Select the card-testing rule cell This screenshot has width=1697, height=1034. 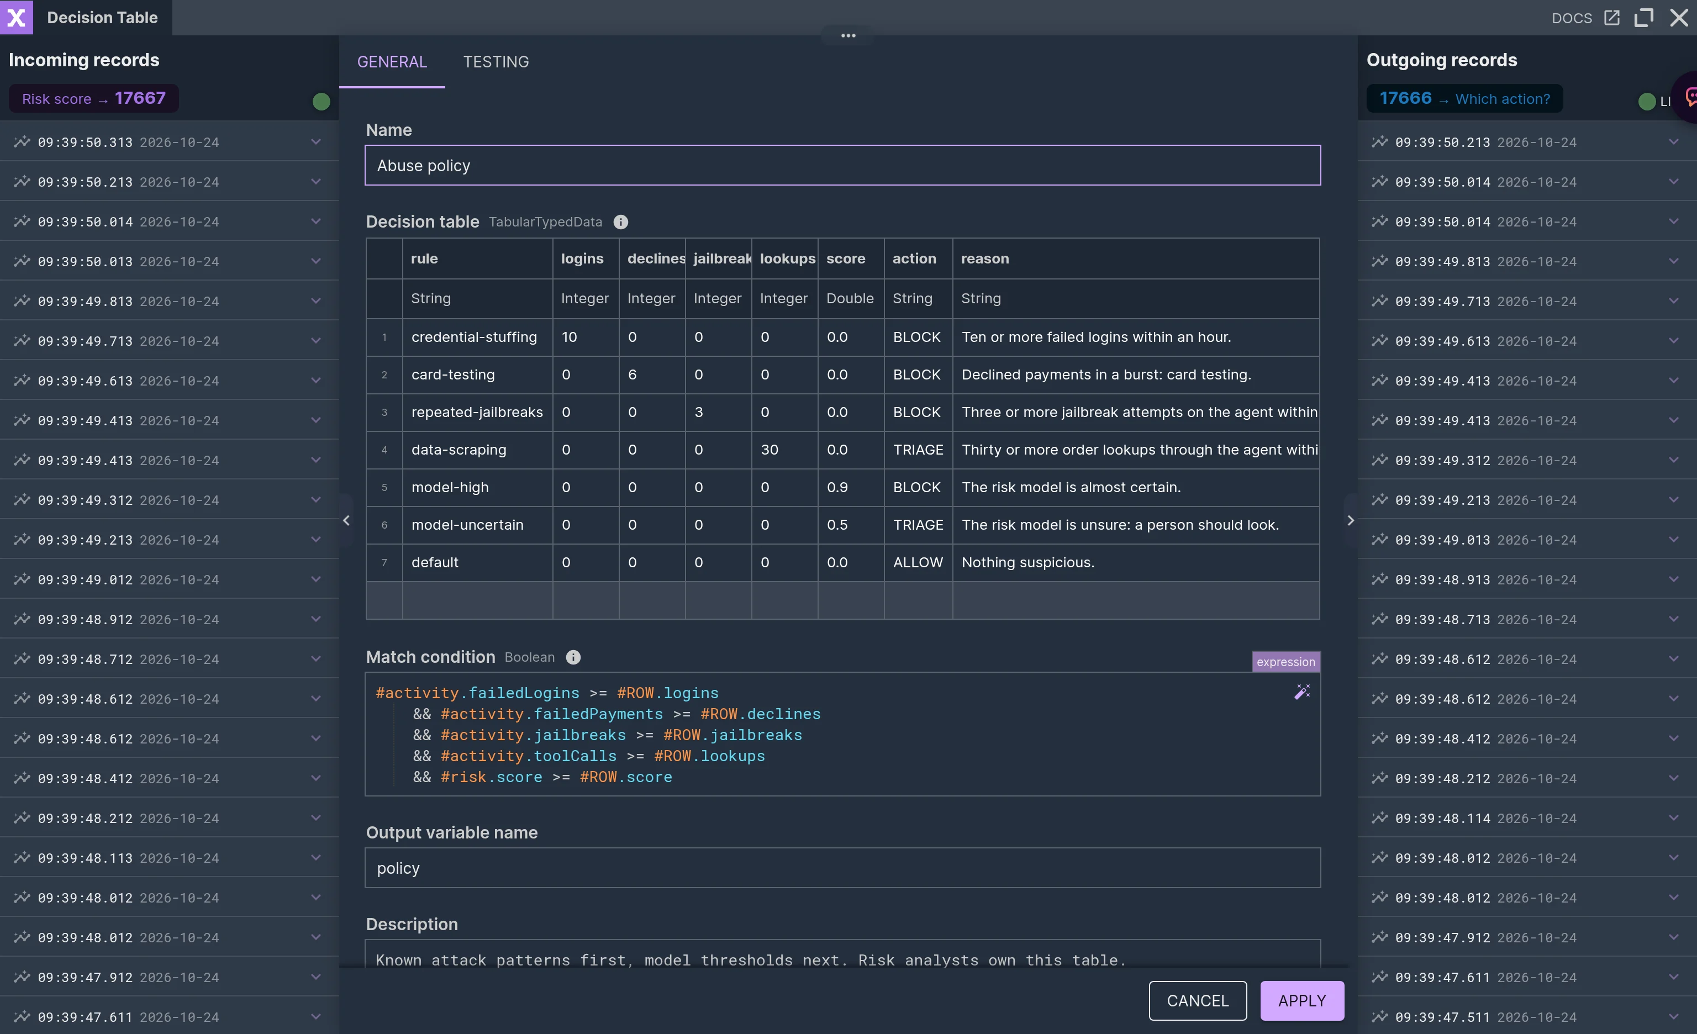click(477, 374)
